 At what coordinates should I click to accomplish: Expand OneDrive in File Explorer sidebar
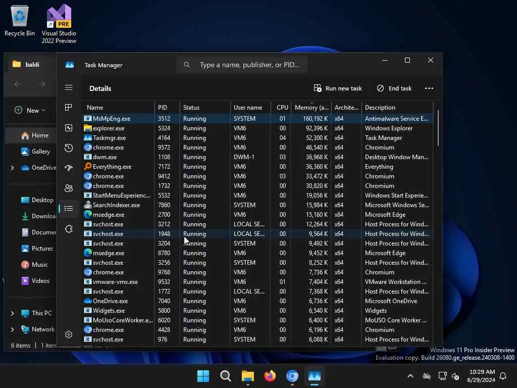point(12,168)
